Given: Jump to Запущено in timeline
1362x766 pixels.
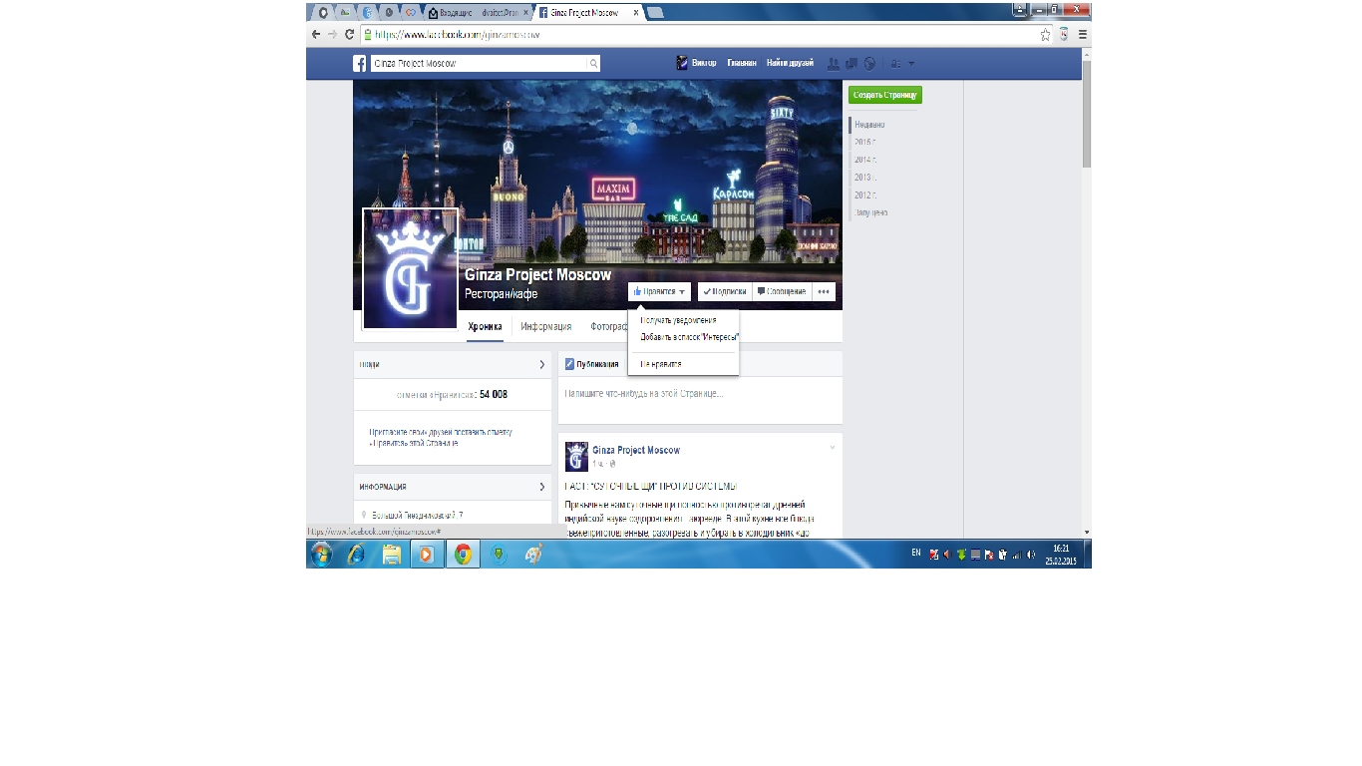Looking at the screenshot, I should click(x=870, y=212).
